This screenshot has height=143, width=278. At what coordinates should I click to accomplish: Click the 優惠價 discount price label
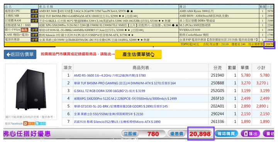pyautogui.click(x=176, y=134)
